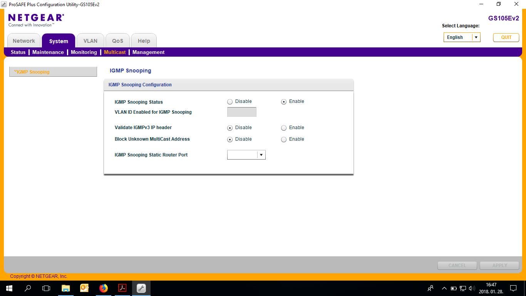Select Enable for Block Unknown MultiCast Address
Image resolution: width=526 pixels, height=296 pixels.
[x=284, y=140]
